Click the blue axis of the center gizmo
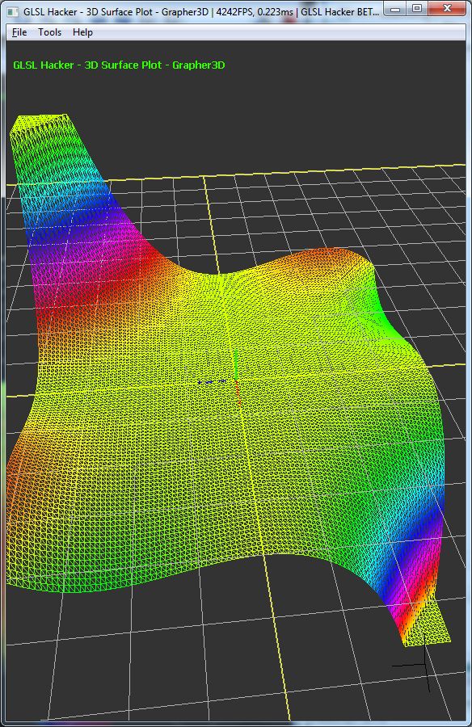The width and height of the screenshot is (472, 727). pyautogui.click(x=213, y=381)
